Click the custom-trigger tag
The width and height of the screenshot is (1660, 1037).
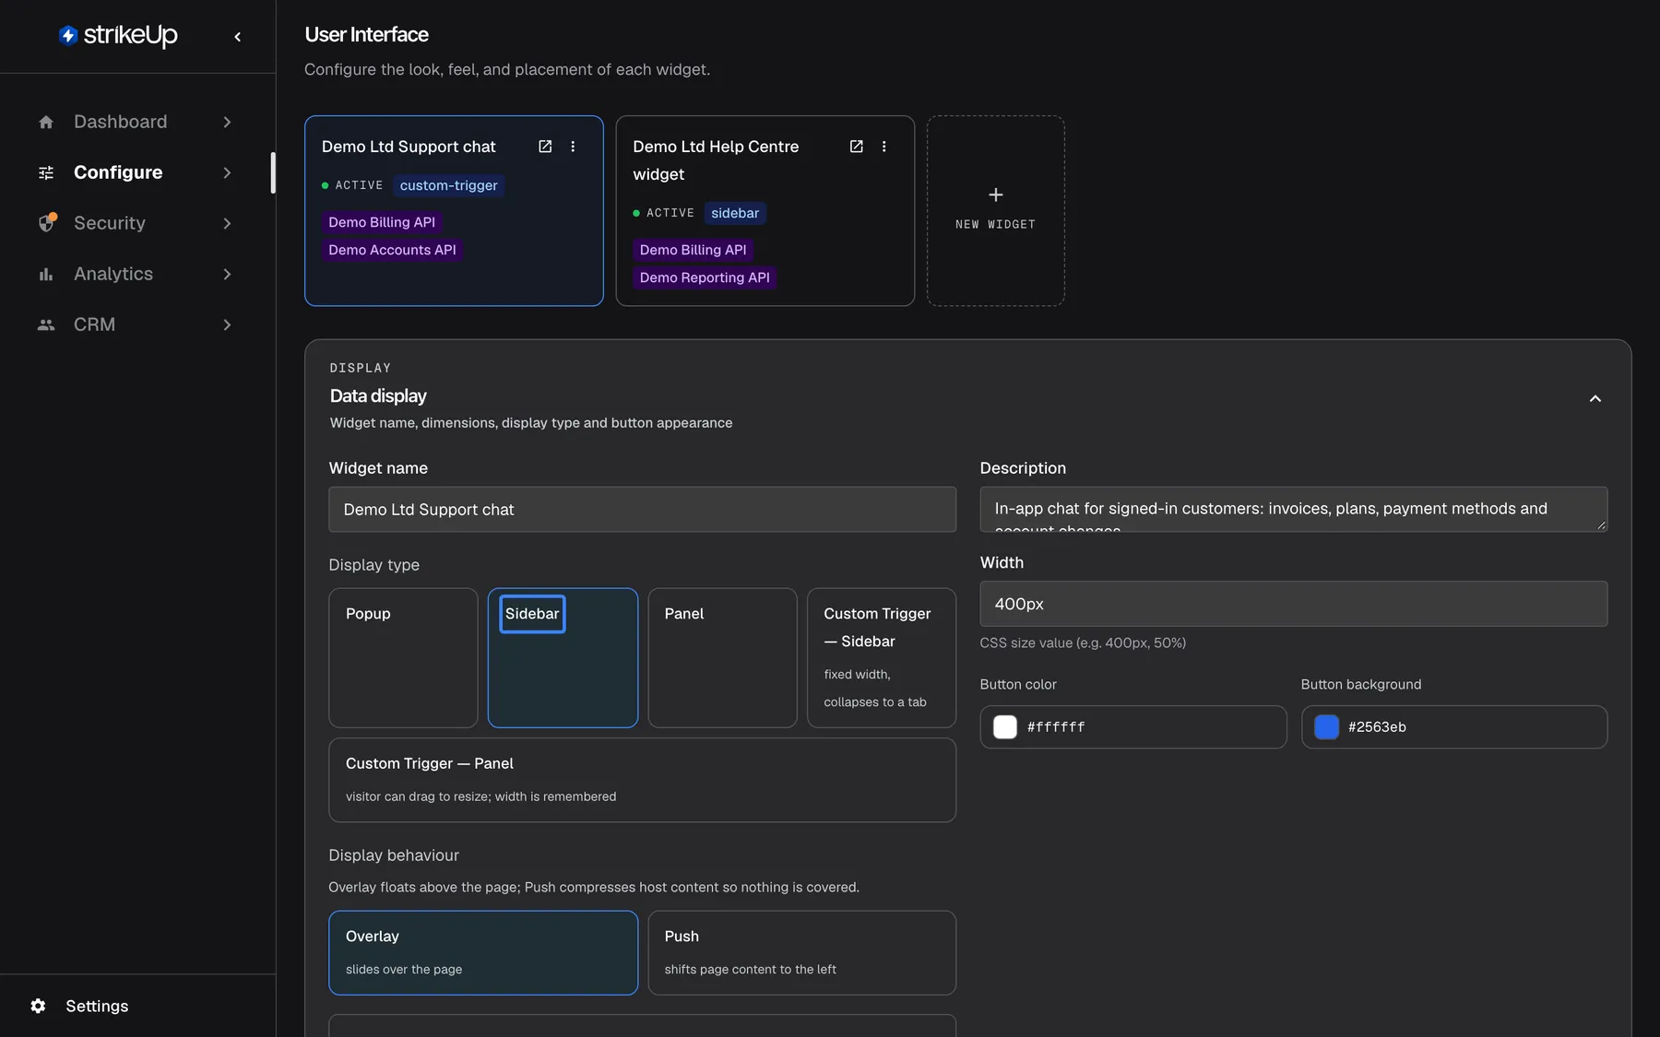pos(449,185)
